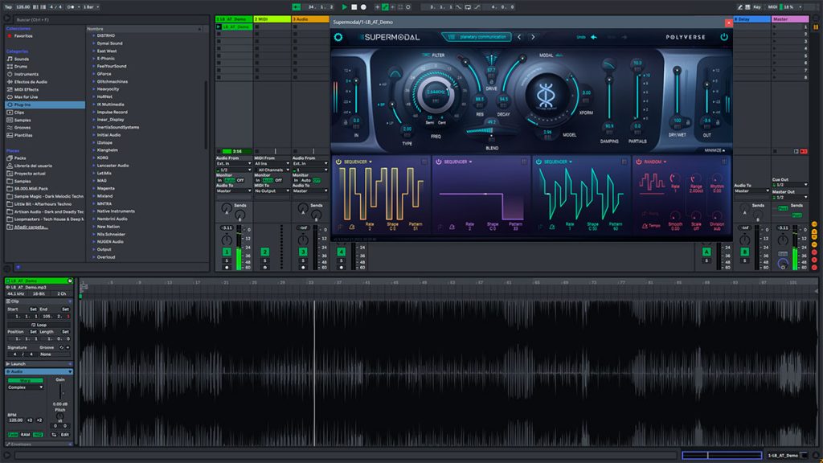Click the Favoritos red collection tag
This screenshot has width=823, height=463.
[x=10, y=36]
